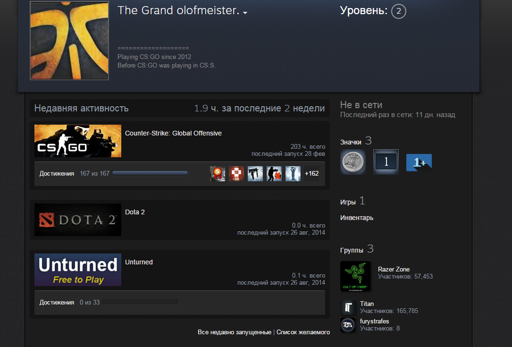Click 'Playing CS:GO since 2012' profile text
This screenshot has height=347, width=512.
coord(154,57)
